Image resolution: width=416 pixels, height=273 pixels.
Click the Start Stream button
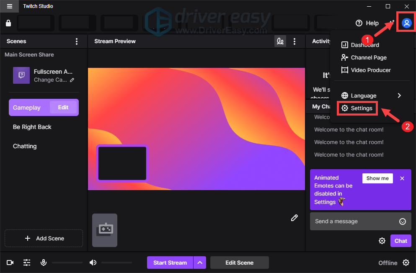170,263
